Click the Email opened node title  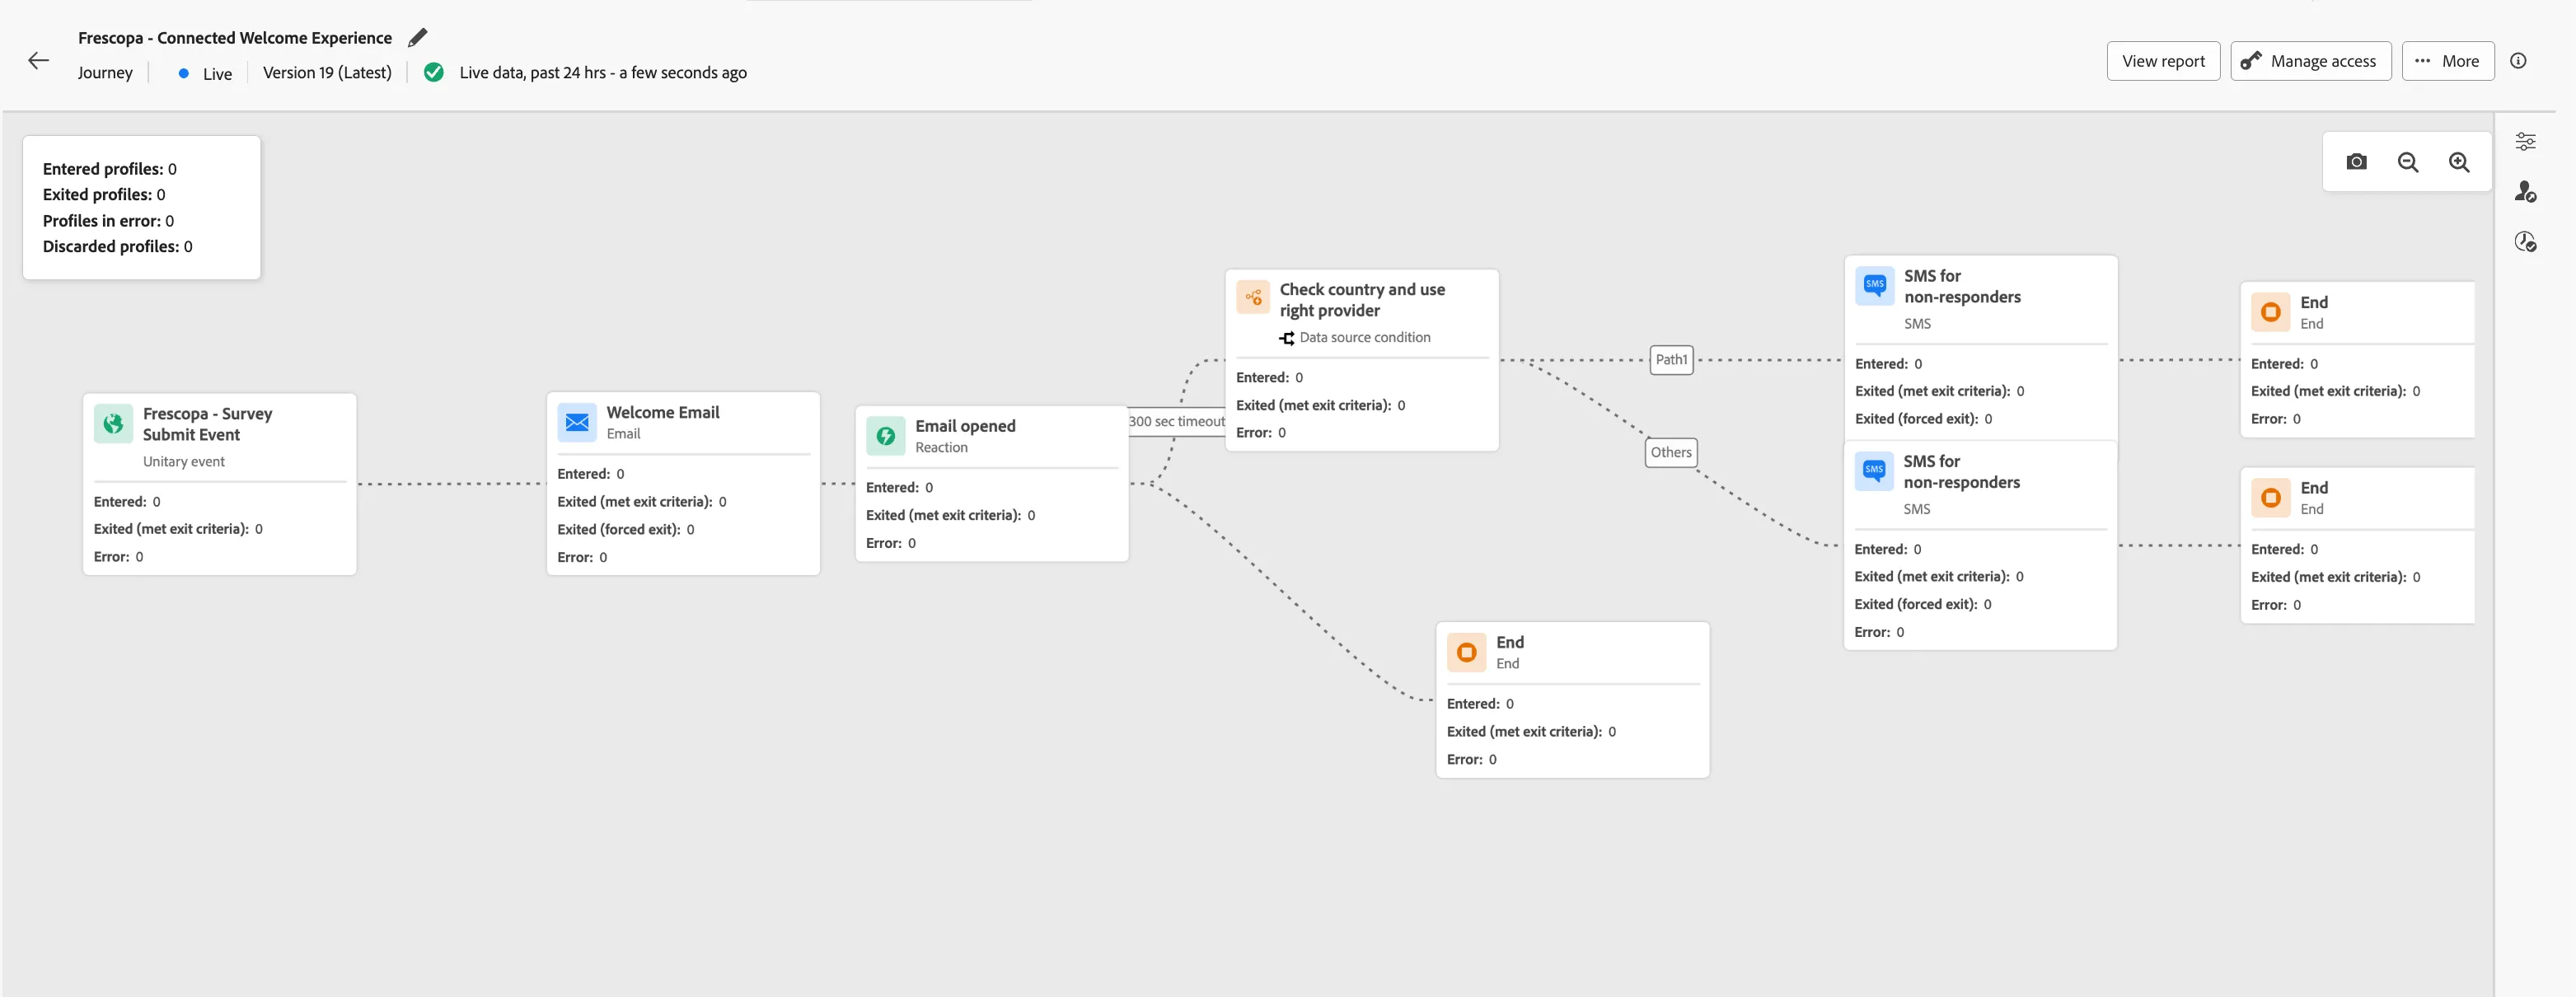click(965, 426)
